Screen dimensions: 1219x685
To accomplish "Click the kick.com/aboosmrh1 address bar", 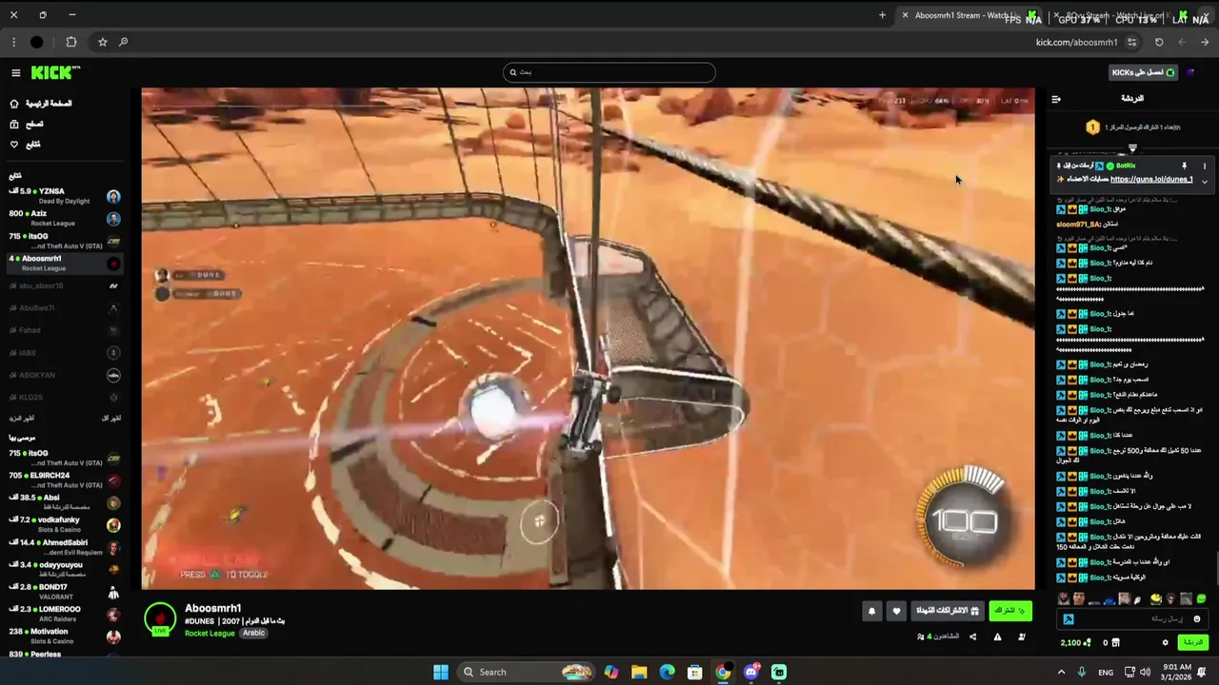I will coord(1076,42).
